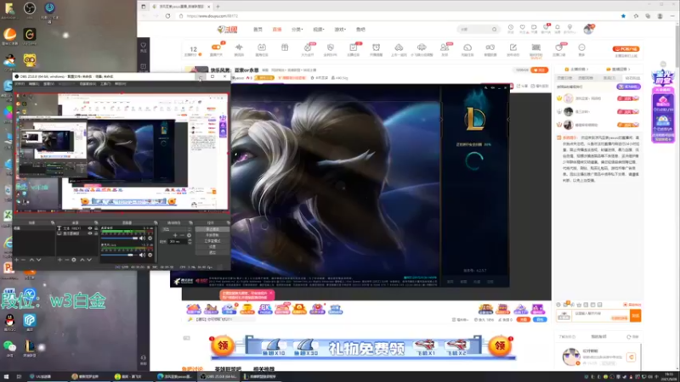Open the QR code icon in Douyu toolbar
This screenshot has height=382, width=680.
pyautogui.click(x=536, y=48)
